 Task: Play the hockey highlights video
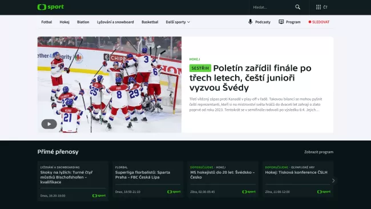click(49, 124)
